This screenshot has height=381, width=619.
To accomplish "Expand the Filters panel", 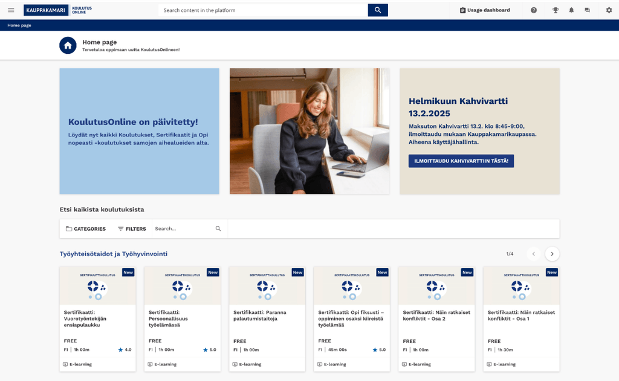I will point(132,229).
